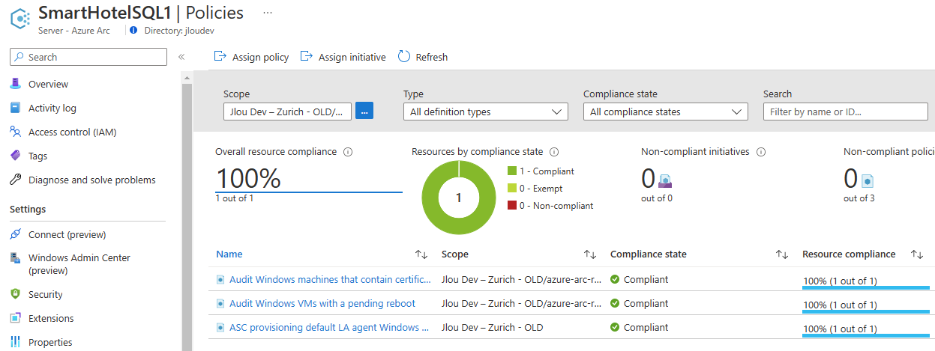Viewport: 935px width, 351px height.
Task: Click compliance bar for pending reboot row
Action: [866, 311]
